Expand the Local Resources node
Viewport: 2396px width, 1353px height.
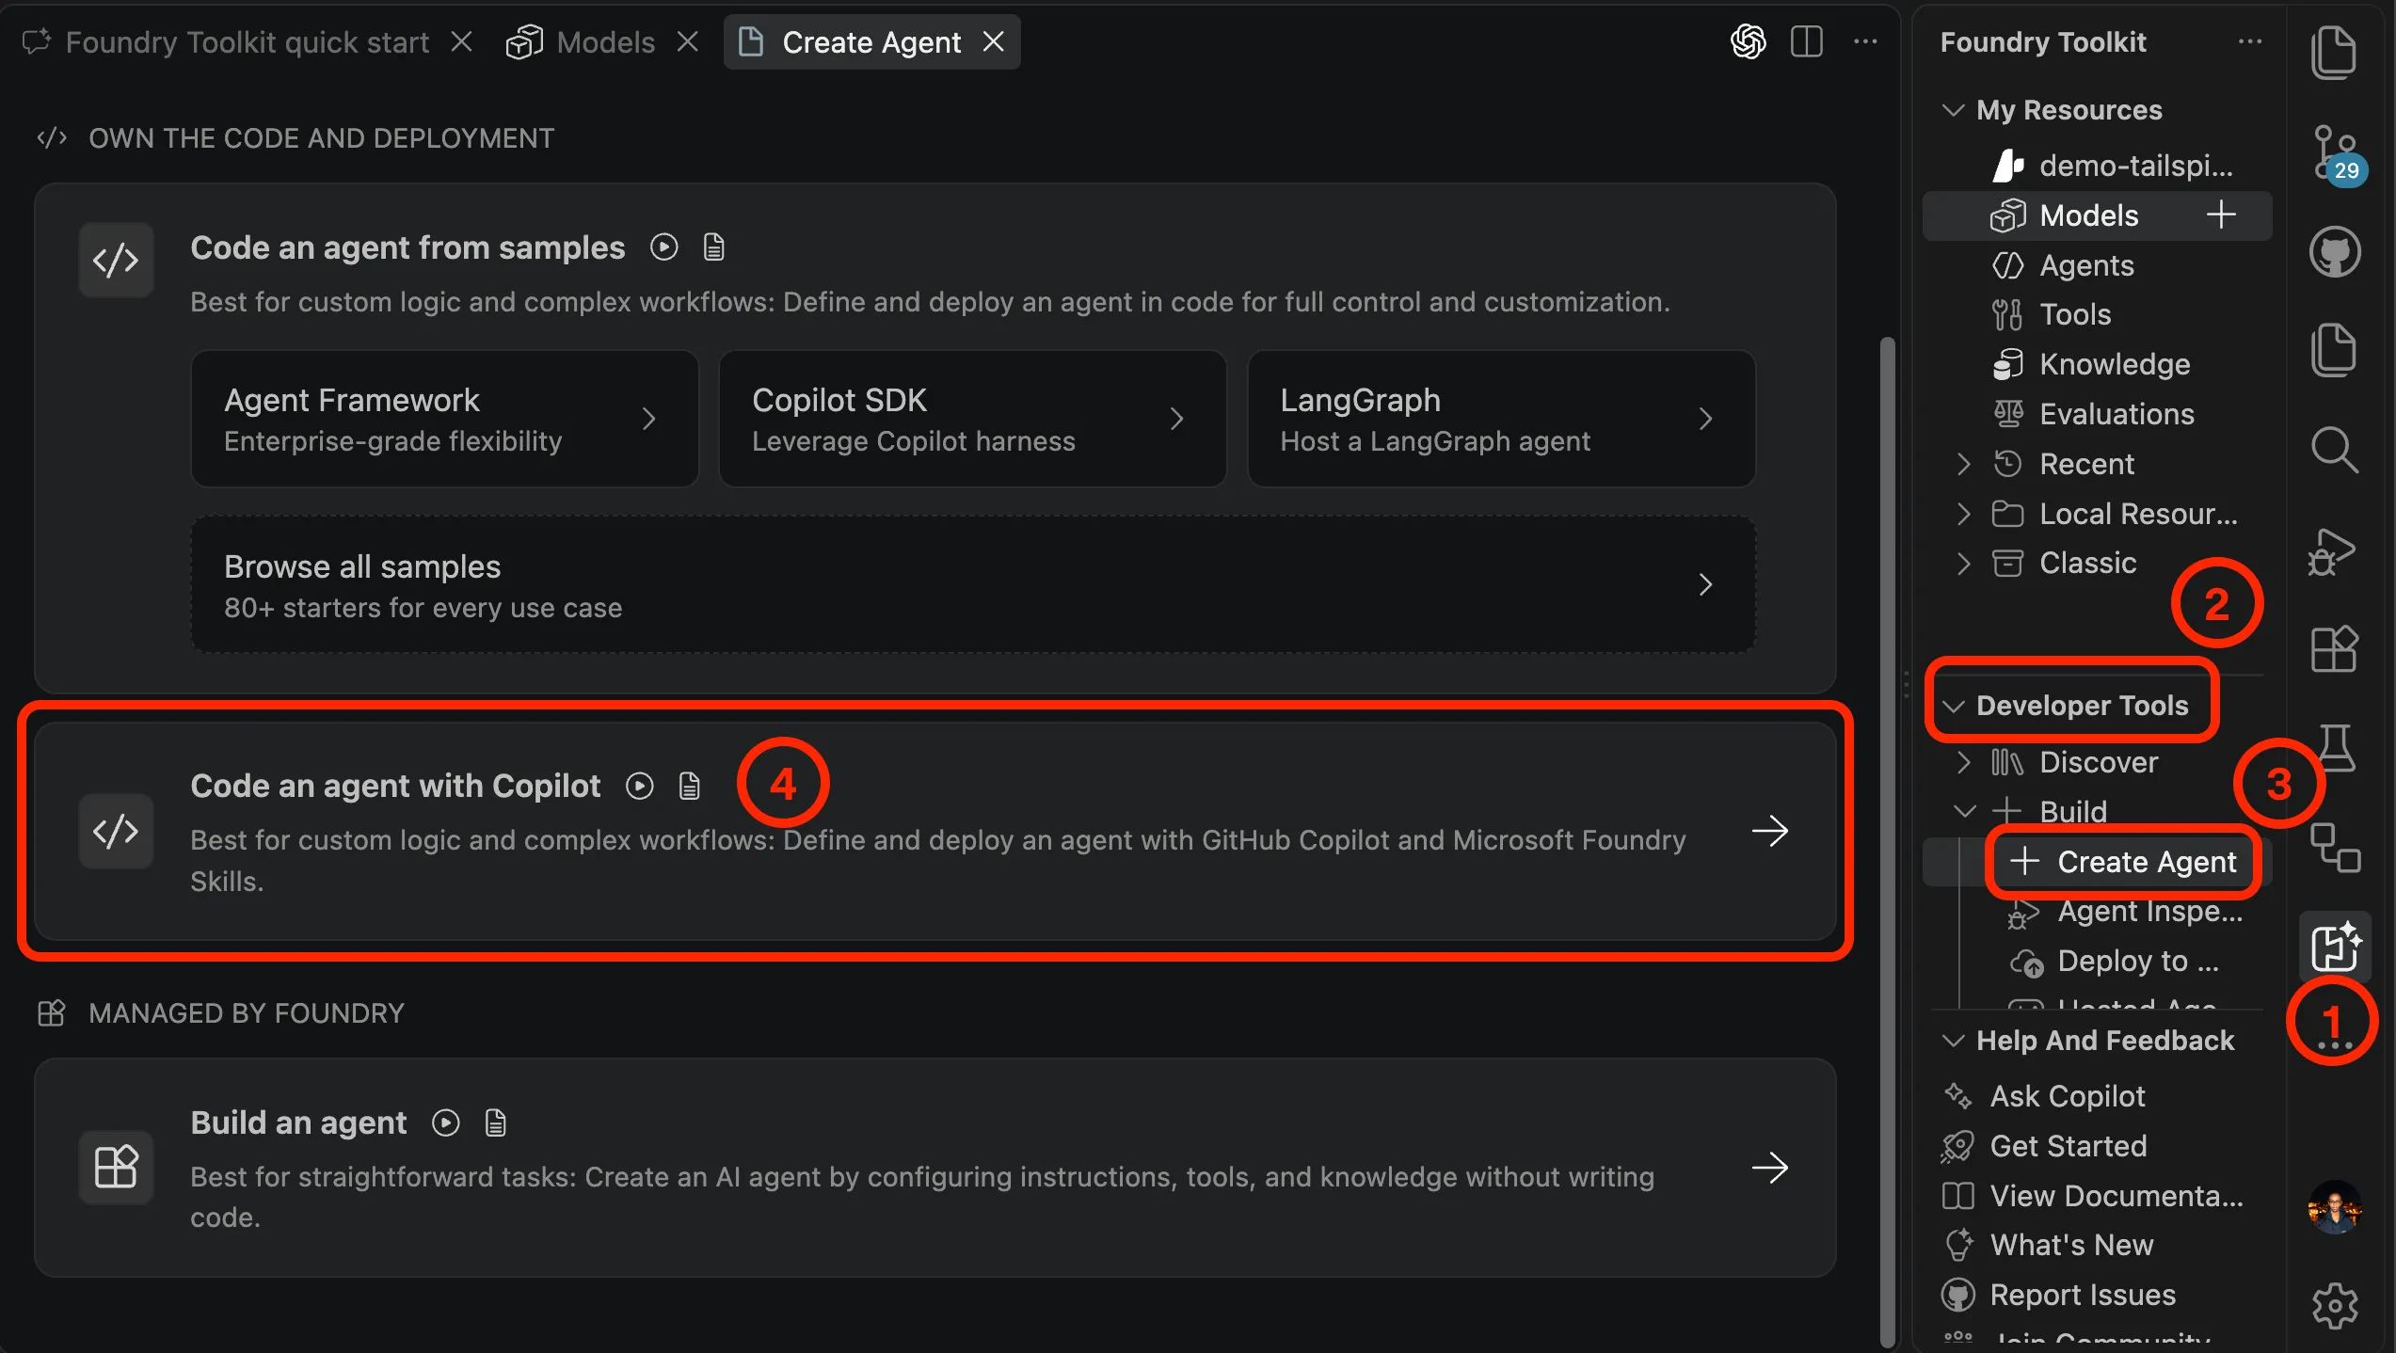click(1963, 514)
